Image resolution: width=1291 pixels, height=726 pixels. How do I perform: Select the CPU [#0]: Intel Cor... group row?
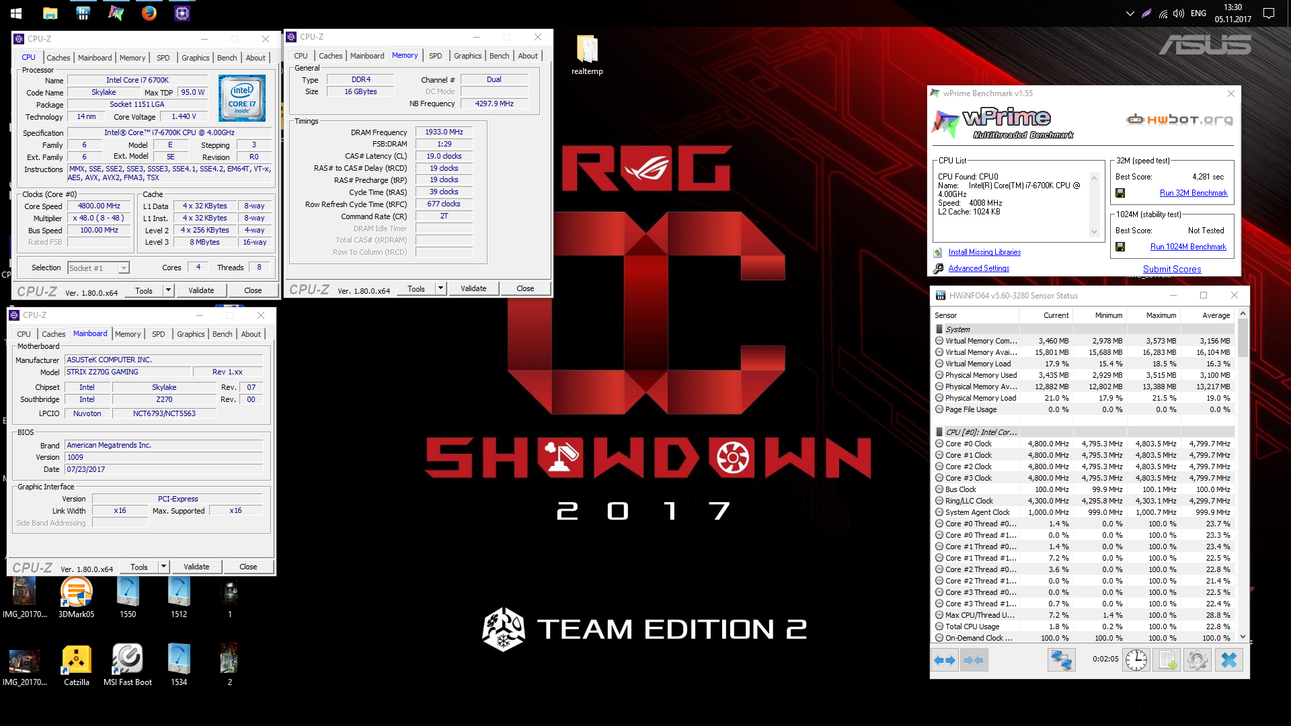point(1084,432)
